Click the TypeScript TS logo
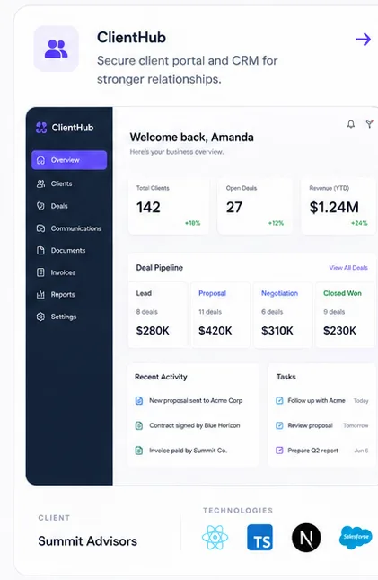378x580 pixels. click(259, 538)
